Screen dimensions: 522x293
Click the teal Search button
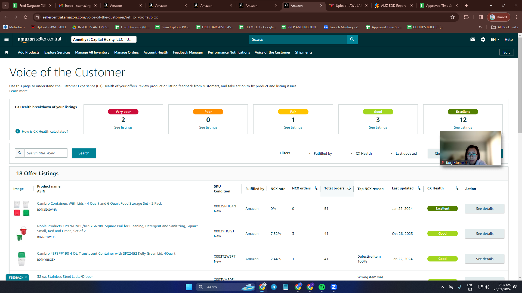pos(84,153)
